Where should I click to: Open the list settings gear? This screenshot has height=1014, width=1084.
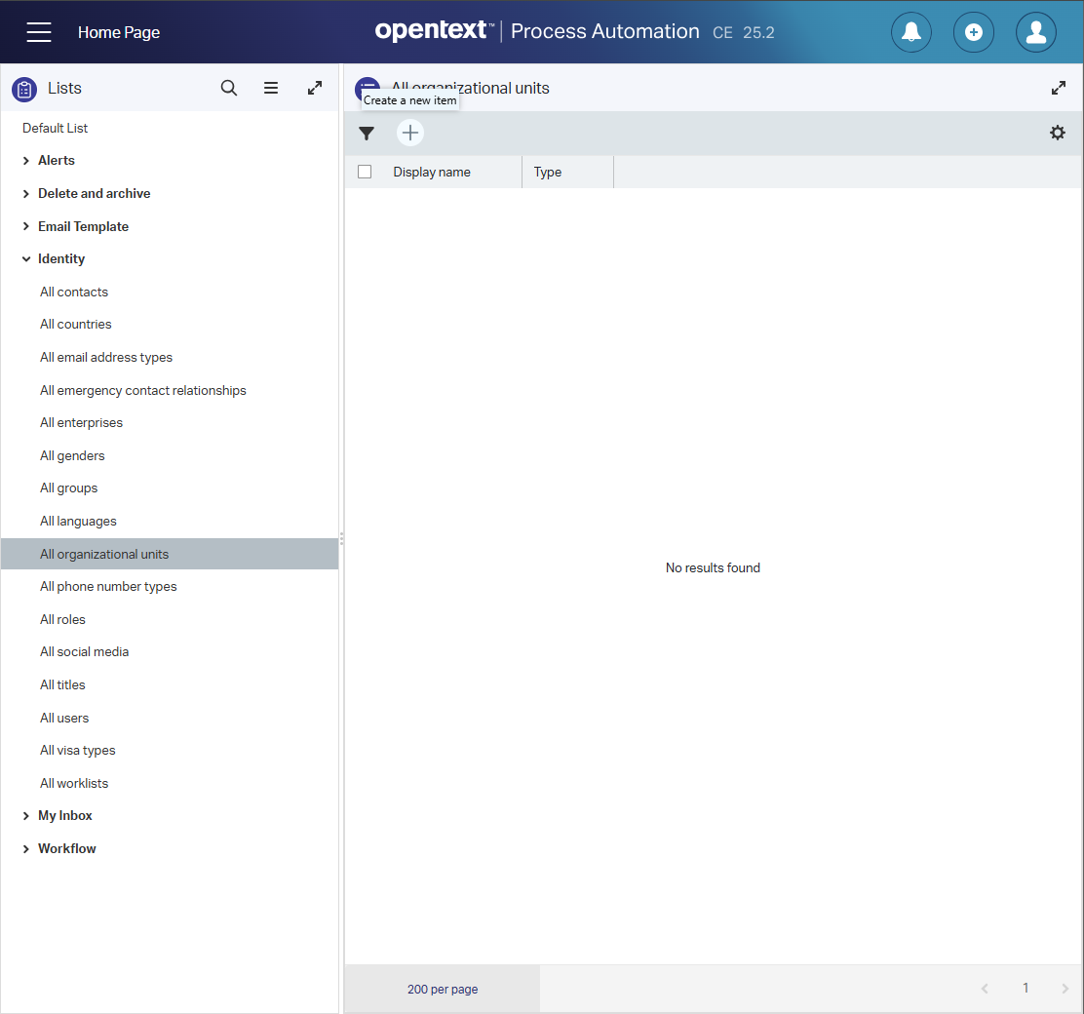pyautogui.click(x=1058, y=133)
